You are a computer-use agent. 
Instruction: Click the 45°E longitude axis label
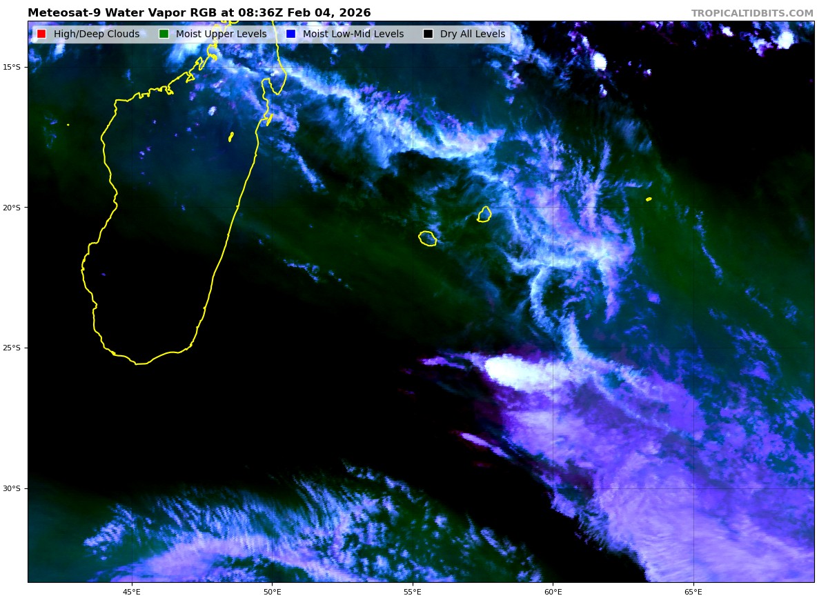coord(132,591)
